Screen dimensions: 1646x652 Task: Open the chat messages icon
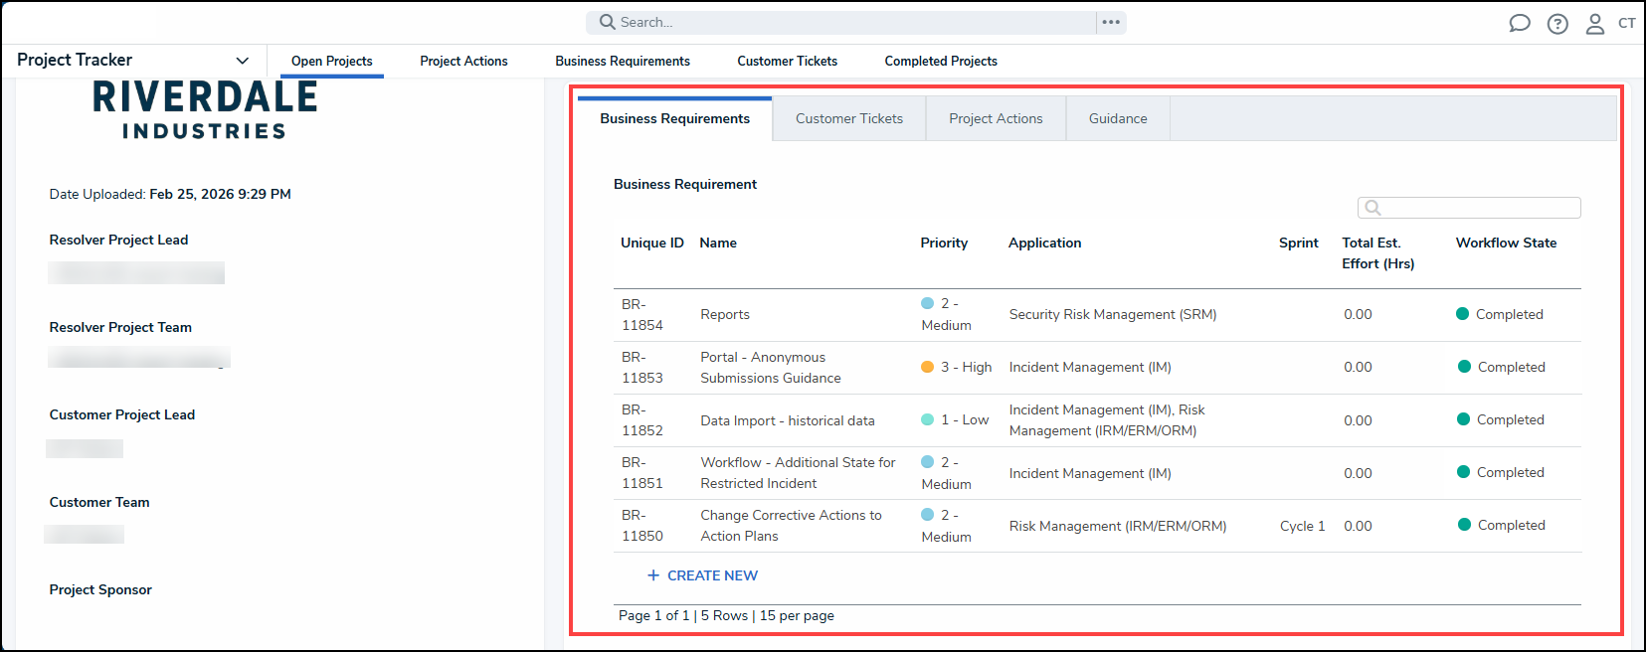click(x=1519, y=23)
